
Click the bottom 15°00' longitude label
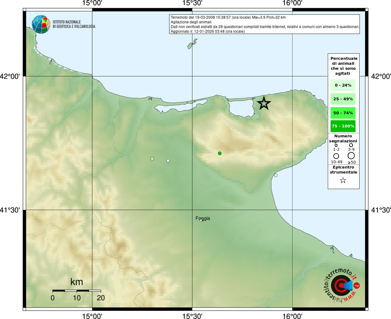pos(92,316)
